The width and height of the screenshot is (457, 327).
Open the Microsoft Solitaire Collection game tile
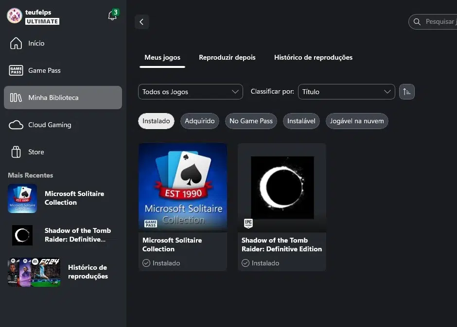183,187
